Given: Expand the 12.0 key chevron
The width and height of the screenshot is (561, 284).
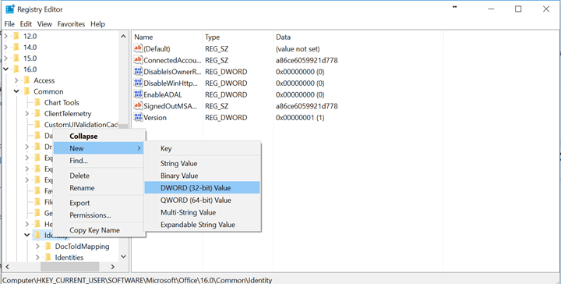Looking at the screenshot, I should pyautogui.click(x=5, y=36).
